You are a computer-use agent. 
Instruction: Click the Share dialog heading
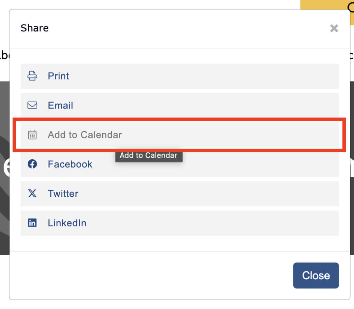(x=35, y=28)
